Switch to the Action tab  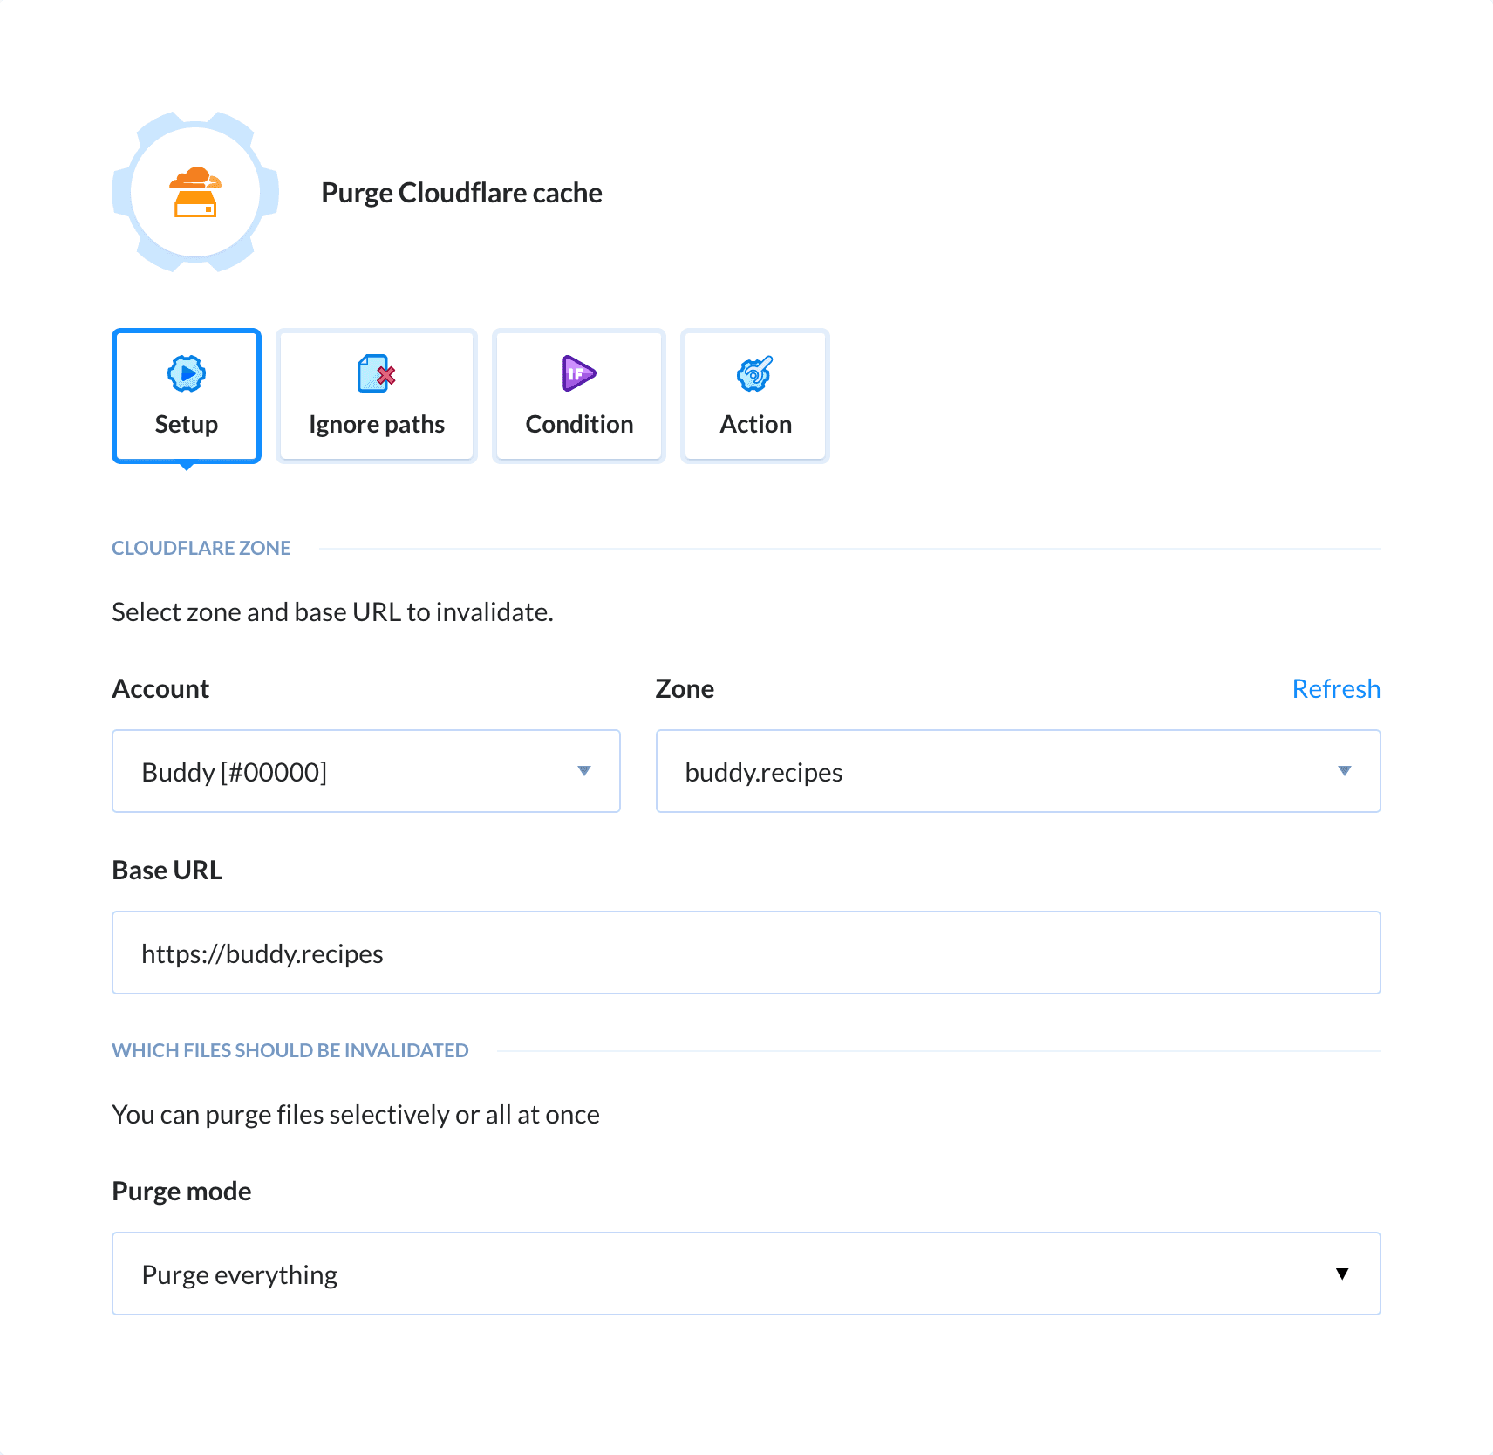point(753,395)
